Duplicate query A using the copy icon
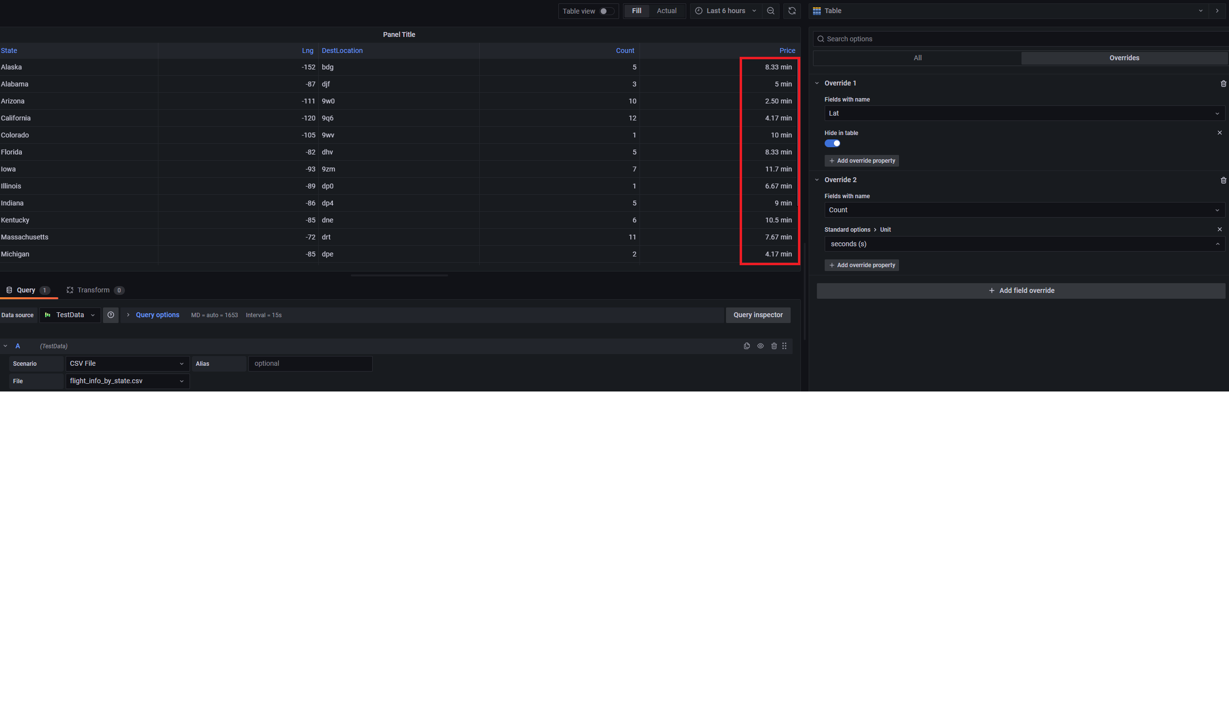 pos(746,346)
